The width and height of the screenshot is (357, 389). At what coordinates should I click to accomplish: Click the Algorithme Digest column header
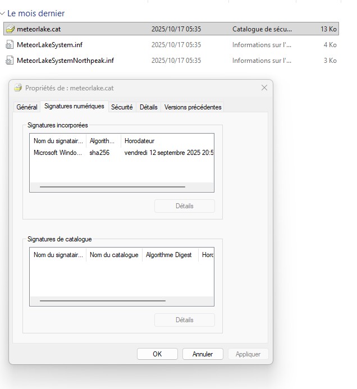[169, 255]
